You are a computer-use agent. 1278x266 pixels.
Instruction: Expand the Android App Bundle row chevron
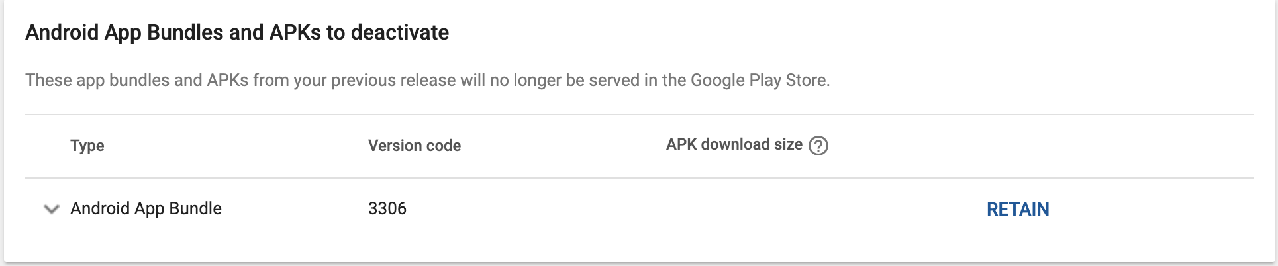point(51,209)
